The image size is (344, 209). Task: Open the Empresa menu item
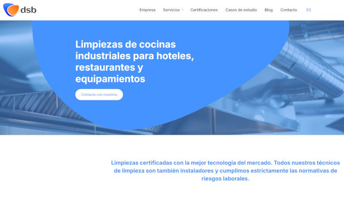coord(147,10)
